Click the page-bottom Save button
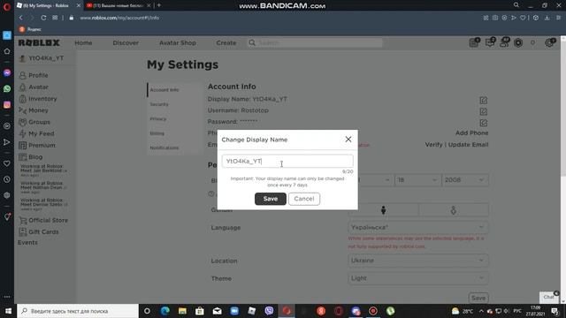 point(478,298)
